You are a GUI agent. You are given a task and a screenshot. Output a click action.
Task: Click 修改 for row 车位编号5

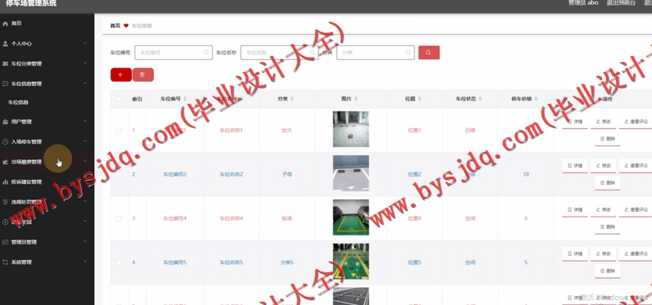point(604,253)
